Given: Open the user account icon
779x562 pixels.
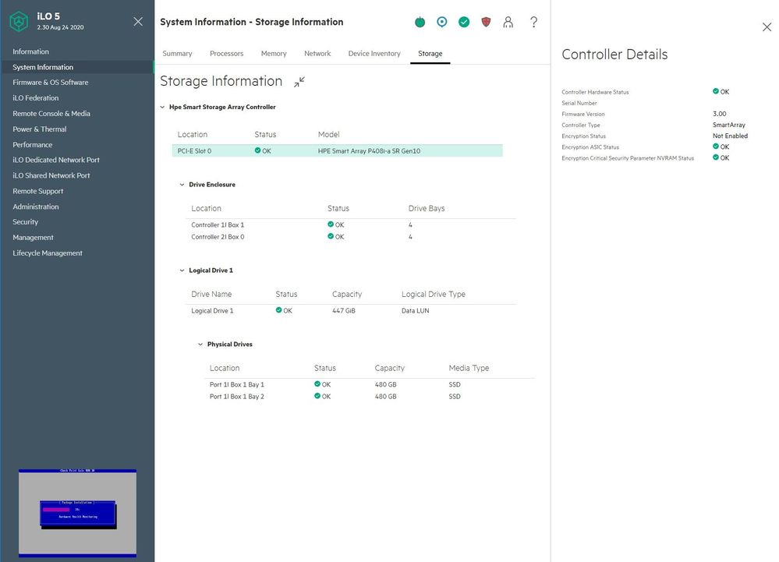Looking at the screenshot, I should (508, 23).
